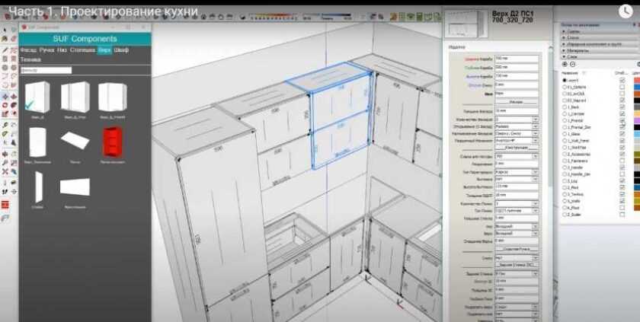This screenshot has width=640, height=322.
Task: Select the tall narrow panel component icon
Action: tap(37, 186)
